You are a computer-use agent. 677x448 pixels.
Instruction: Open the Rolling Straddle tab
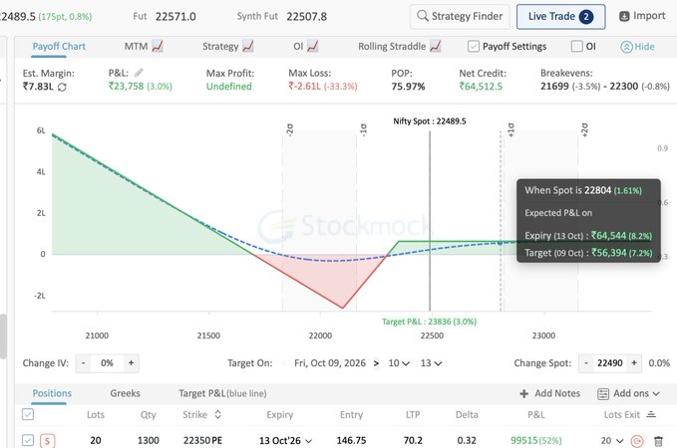pos(400,46)
